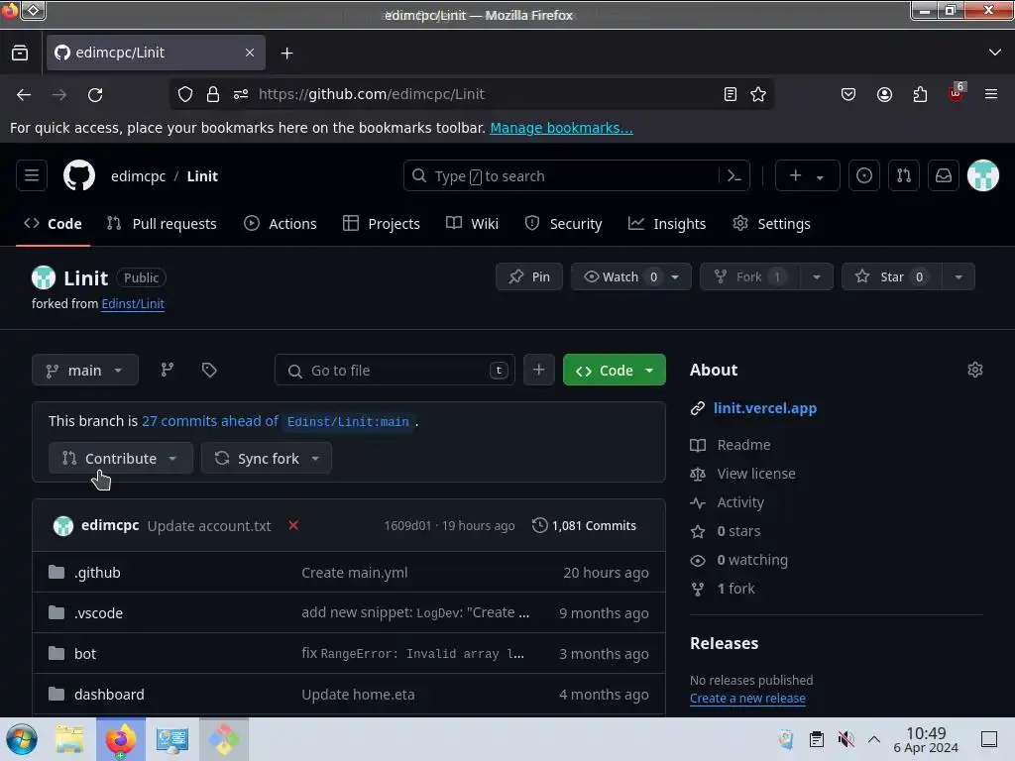
Task: Open the Firefox extensions puzzle icon
Action: point(920,94)
